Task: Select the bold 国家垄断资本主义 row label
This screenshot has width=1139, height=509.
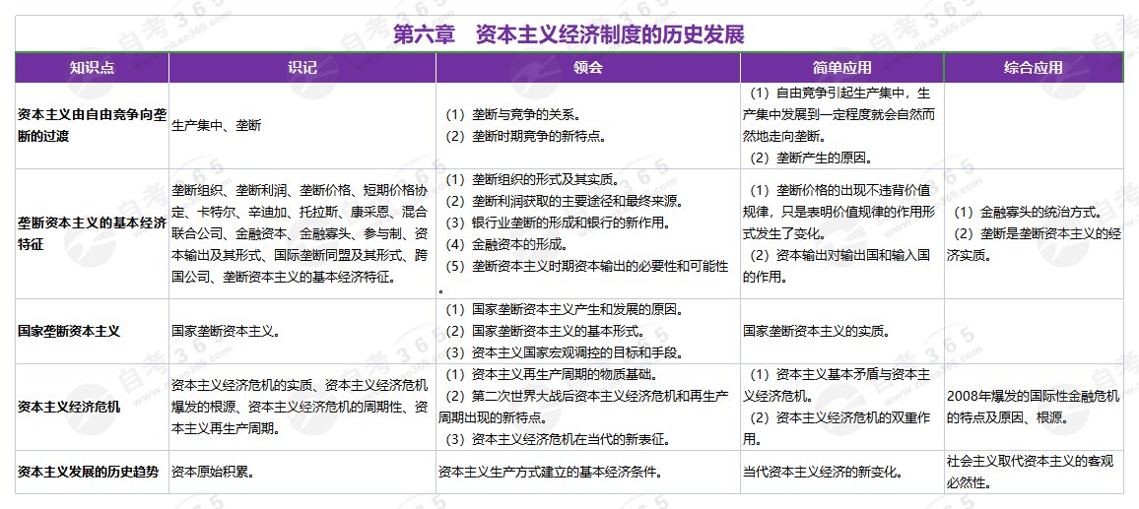Action: (69, 332)
